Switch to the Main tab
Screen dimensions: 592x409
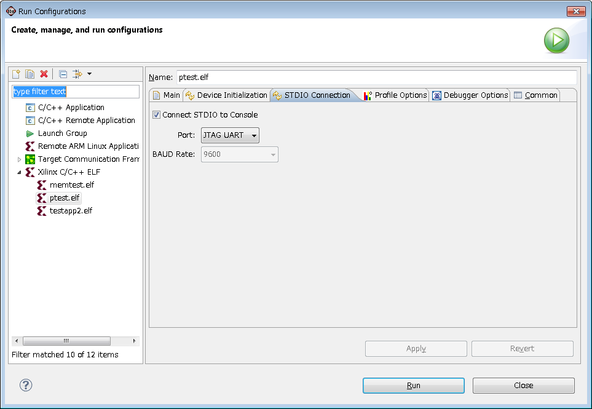166,95
